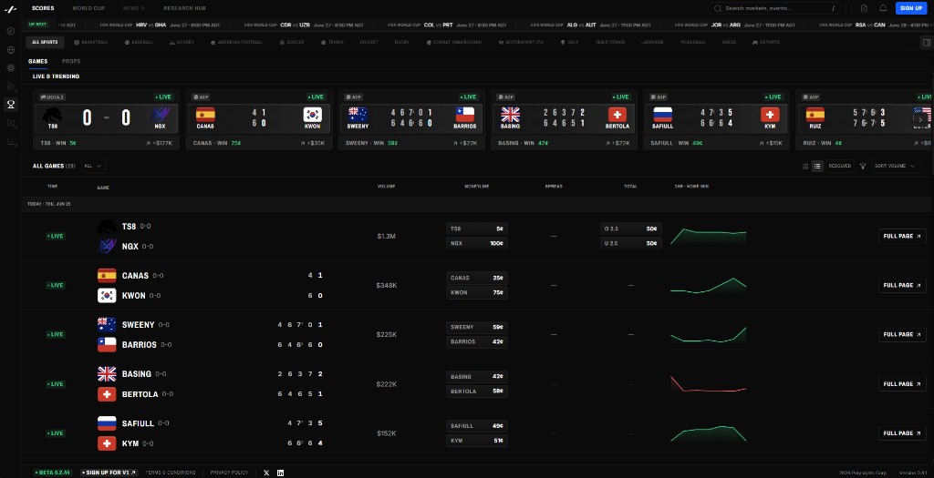Open FULL PAGE for BASING vs BERTOLA
This screenshot has width=934, height=478.
(902, 384)
